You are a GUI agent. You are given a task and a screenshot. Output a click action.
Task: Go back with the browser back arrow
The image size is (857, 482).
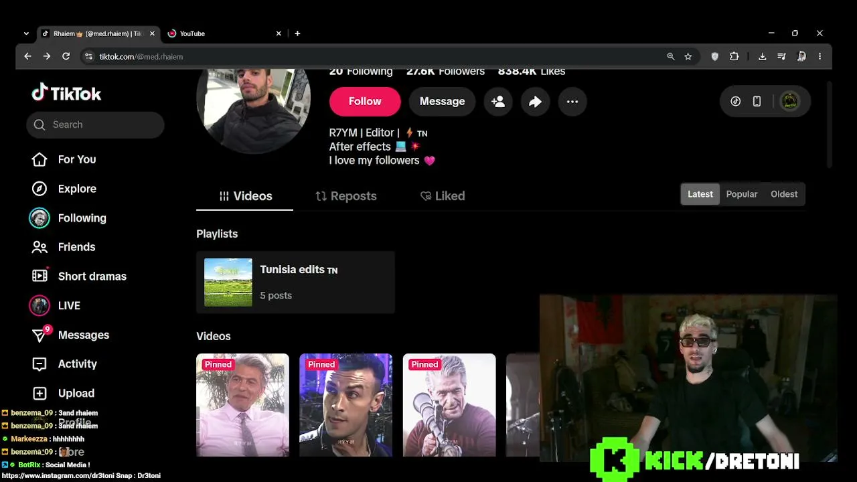[27, 56]
